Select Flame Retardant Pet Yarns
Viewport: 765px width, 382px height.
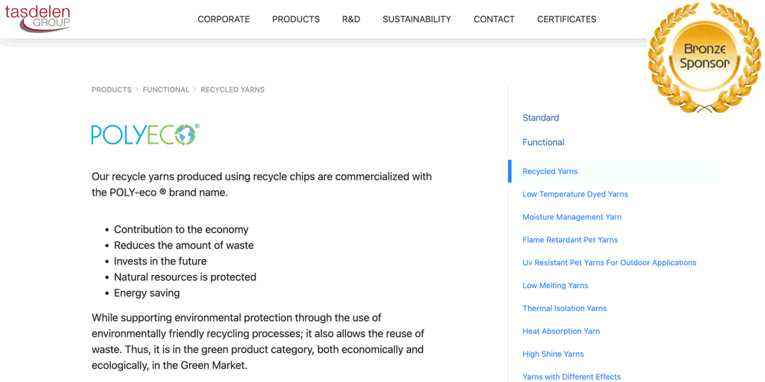point(570,240)
